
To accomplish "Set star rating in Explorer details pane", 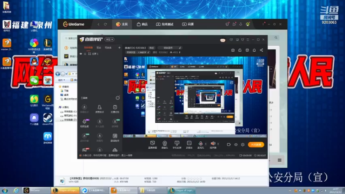I will 194,178.
